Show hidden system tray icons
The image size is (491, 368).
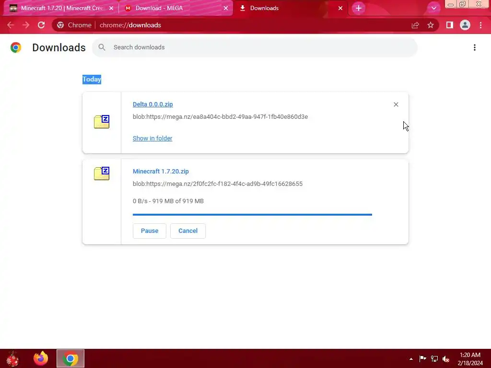click(411, 359)
